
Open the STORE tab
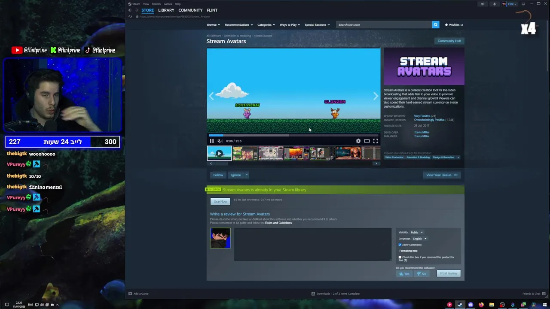coord(147,10)
